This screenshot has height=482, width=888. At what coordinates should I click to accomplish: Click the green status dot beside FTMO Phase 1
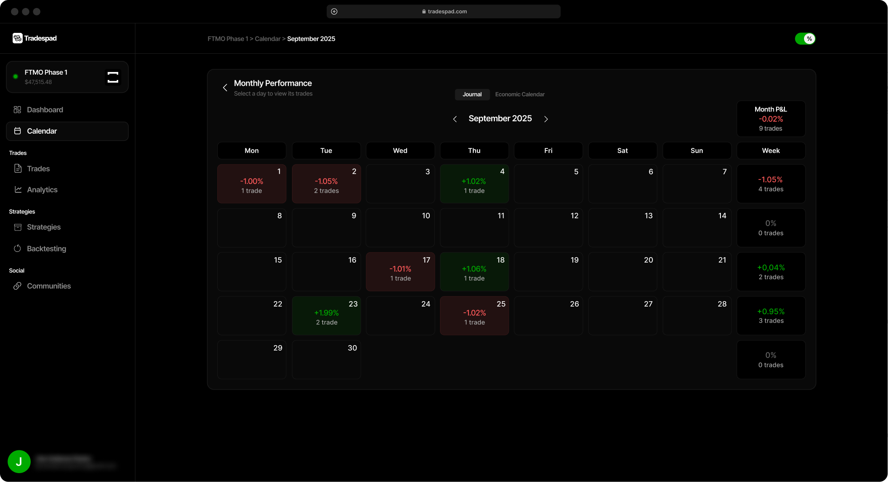15,76
